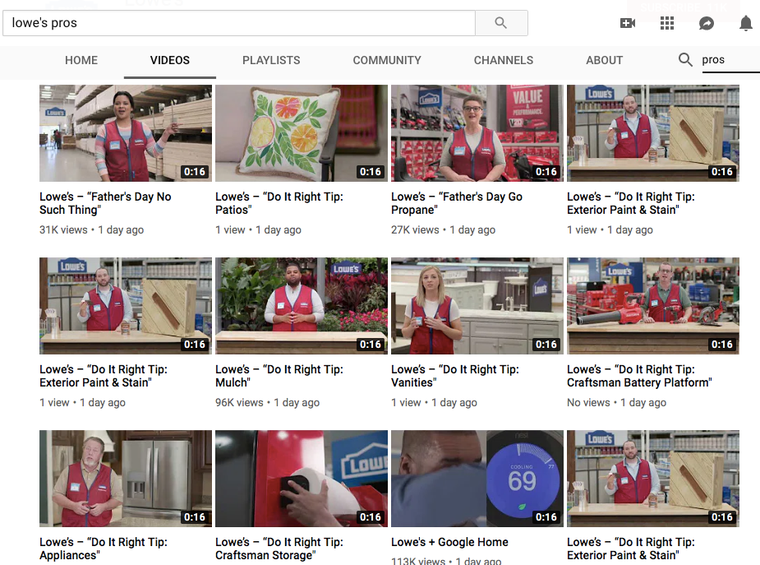Open title link "Father's Day No Such Thing"
The image size is (760, 565).
(x=105, y=203)
